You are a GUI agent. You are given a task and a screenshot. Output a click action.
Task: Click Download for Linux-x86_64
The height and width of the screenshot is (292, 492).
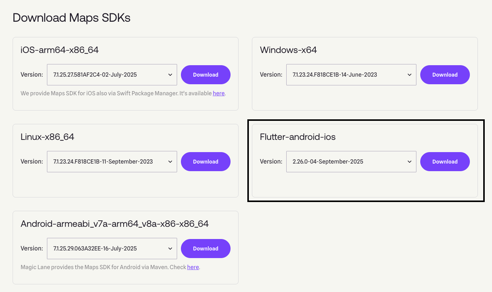205,162
